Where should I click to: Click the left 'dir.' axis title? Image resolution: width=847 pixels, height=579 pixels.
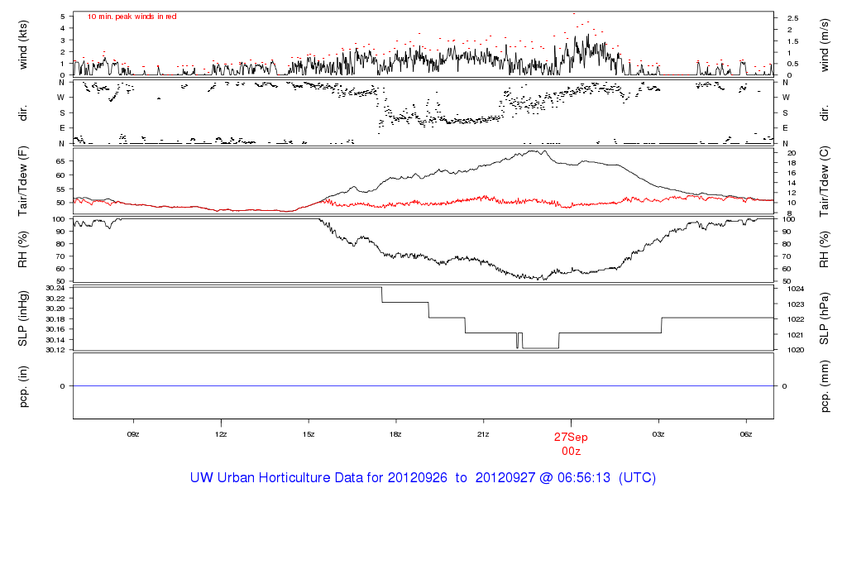[x=22, y=113]
